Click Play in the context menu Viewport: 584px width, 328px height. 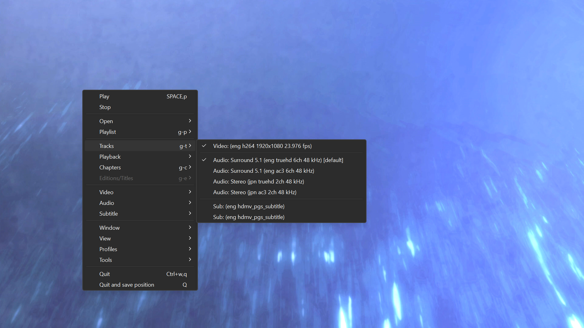140,96
